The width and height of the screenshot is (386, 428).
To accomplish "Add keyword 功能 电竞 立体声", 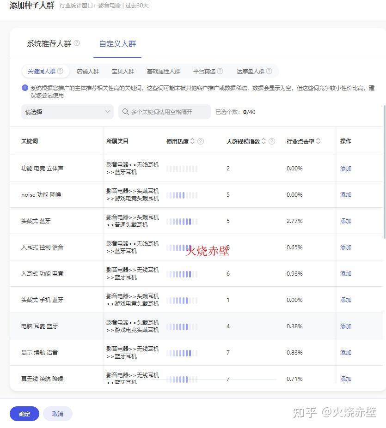I will pyautogui.click(x=346, y=169).
